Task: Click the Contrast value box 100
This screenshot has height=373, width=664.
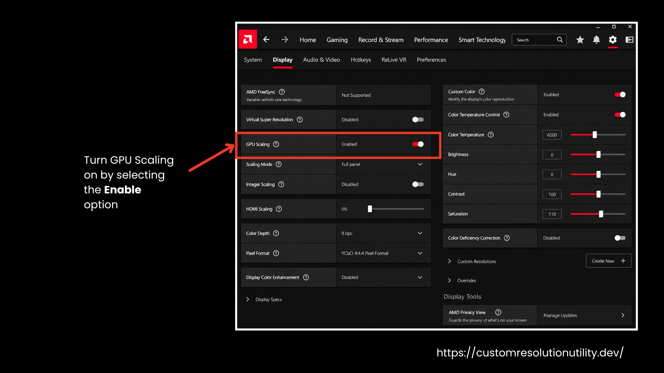Action: point(552,194)
